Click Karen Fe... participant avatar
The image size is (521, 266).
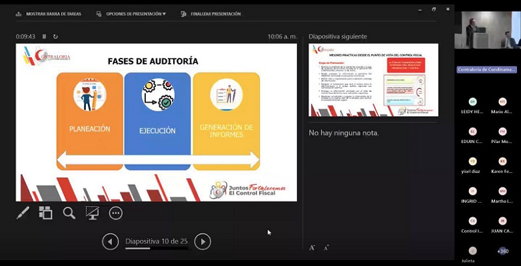502,162
